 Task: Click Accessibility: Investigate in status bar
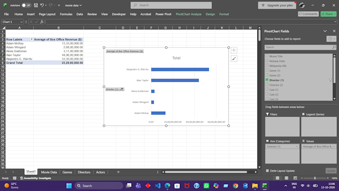36,178
